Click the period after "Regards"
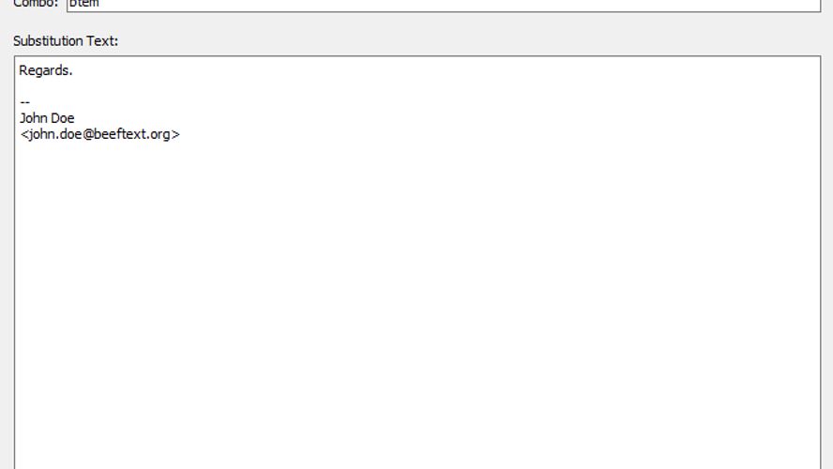This screenshot has height=469, width=833. point(70,74)
